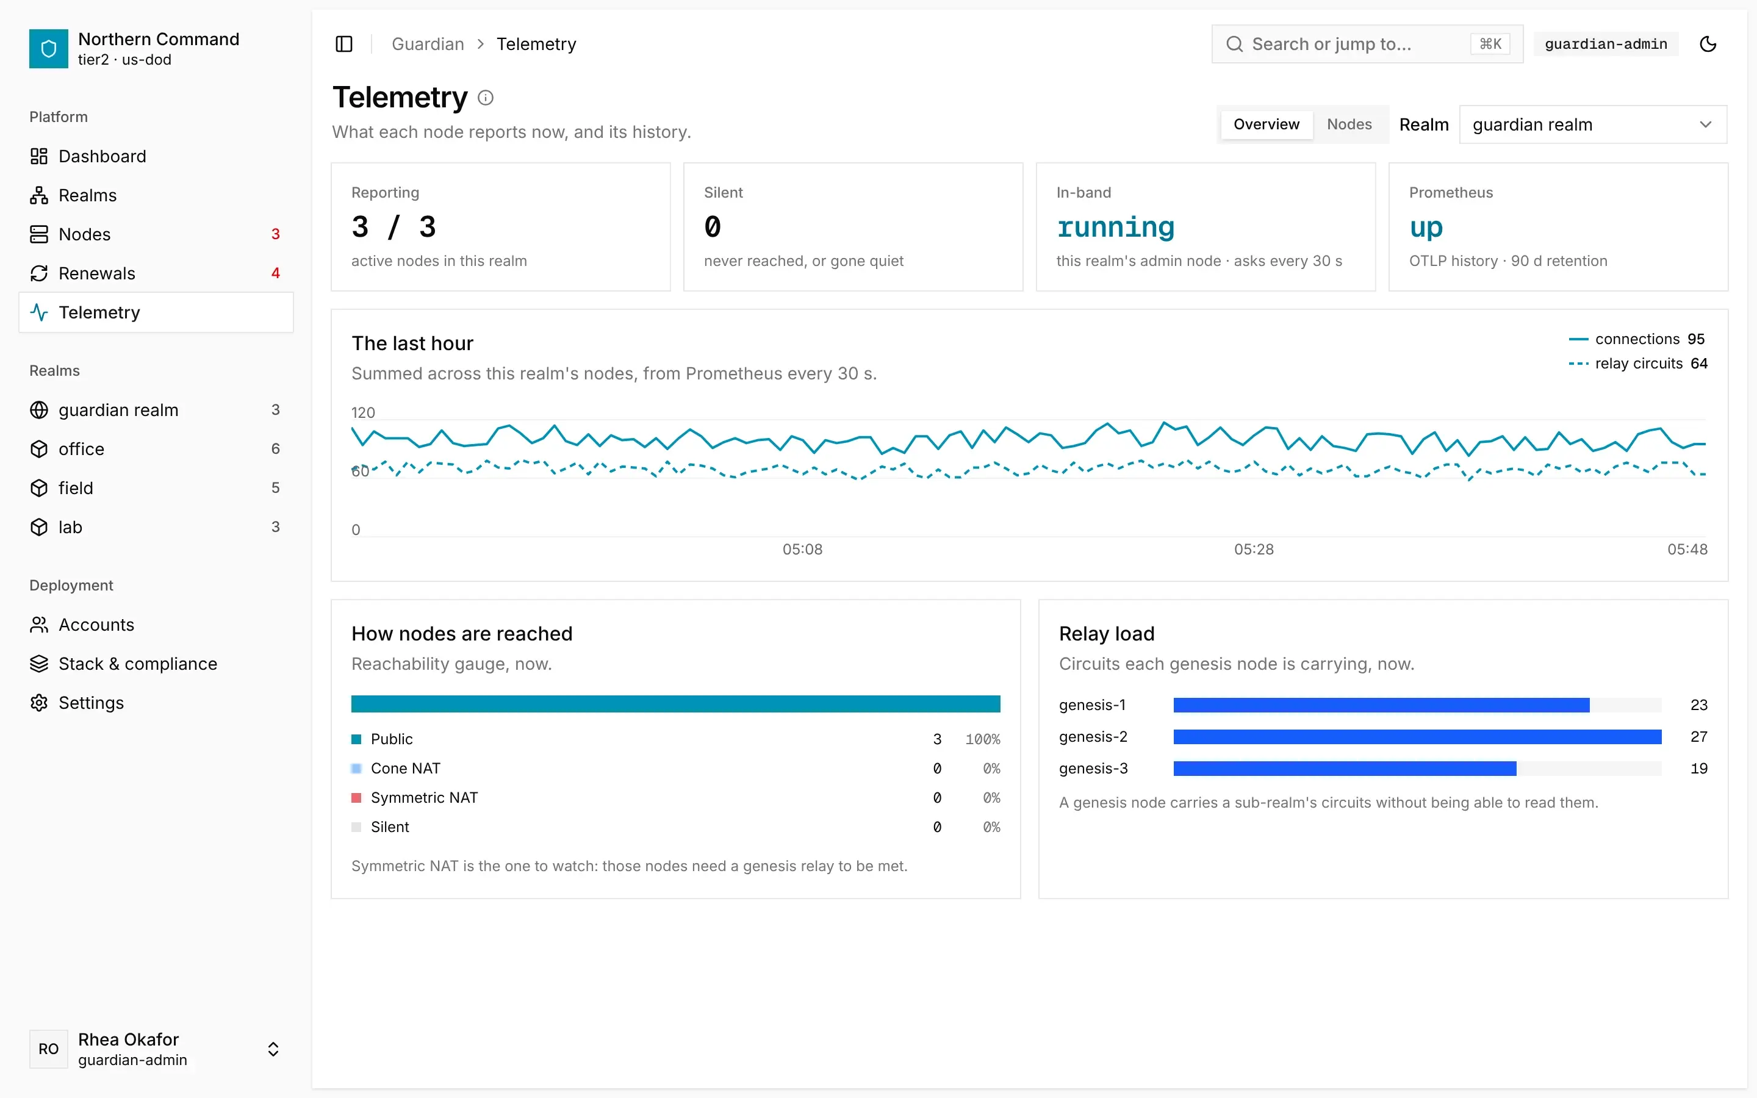Switch to the Nodes tab
1757x1098 pixels.
pyautogui.click(x=1349, y=124)
